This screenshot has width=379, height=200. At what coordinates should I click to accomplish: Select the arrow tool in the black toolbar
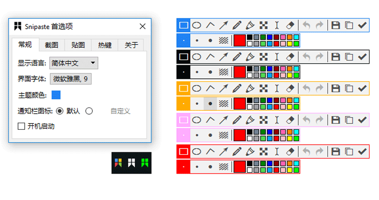point(224,58)
